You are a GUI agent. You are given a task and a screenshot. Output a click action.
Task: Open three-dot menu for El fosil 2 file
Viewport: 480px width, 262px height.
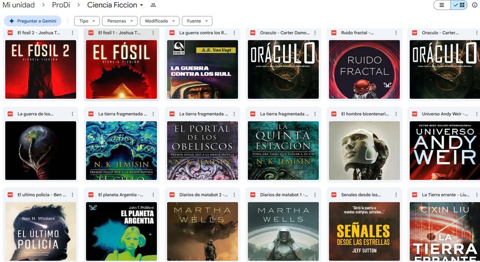72,33
